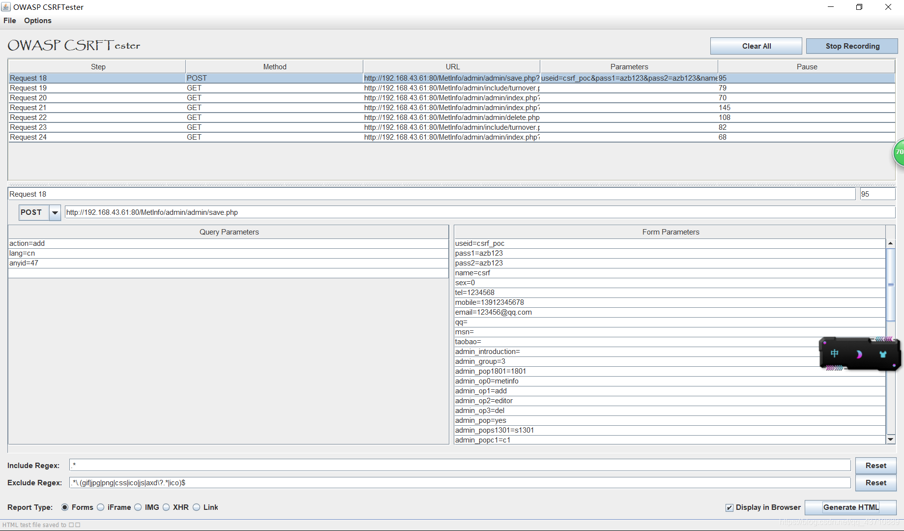Open the POST method dropdown
904x531 pixels.
coord(55,212)
